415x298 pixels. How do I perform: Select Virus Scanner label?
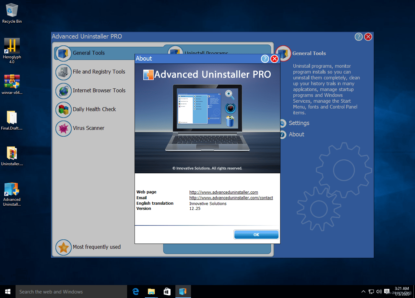pos(89,128)
